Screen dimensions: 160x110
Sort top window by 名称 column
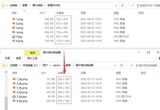pyautogui.click(x=14, y=13)
